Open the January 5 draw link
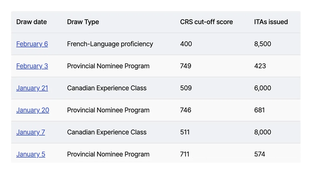Screen dimensions: 312x174 click(31, 154)
